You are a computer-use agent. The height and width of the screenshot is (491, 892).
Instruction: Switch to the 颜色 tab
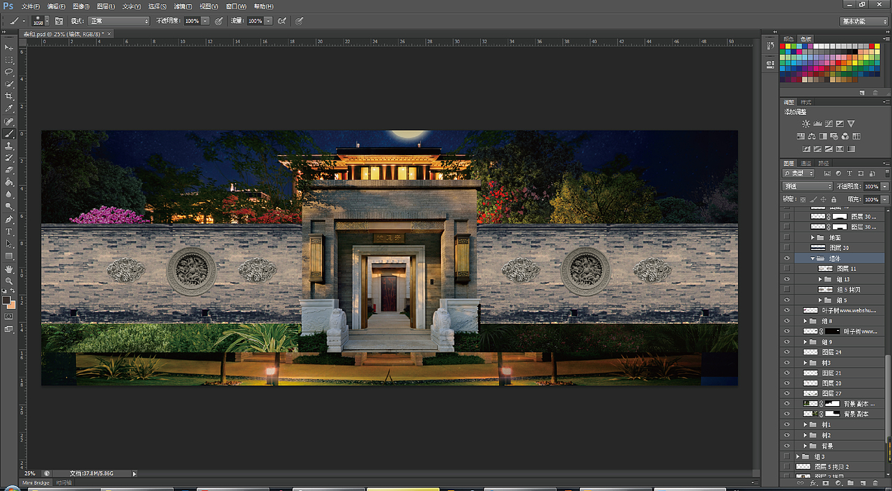pyautogui.click(x=789, y=39)
